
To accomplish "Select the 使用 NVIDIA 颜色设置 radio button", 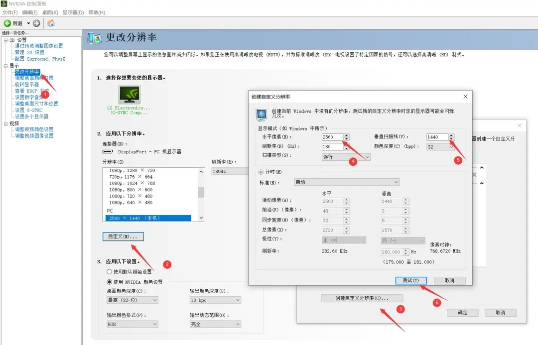I will (x=110, y=282).
